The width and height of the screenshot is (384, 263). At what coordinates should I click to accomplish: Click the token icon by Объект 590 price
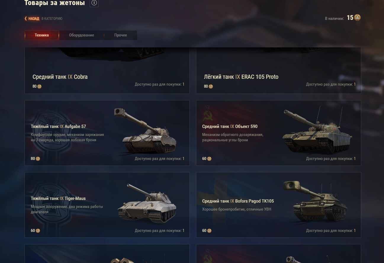point(209,159)
